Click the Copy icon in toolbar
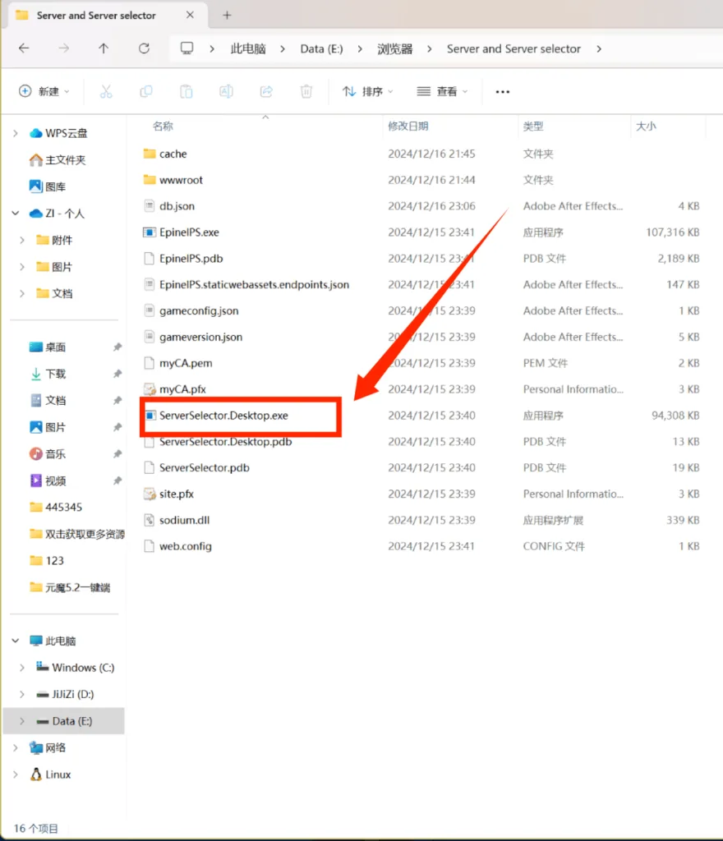Image resolution: width=723 pixels, height=841 pixels. click(x=146, y=92)
